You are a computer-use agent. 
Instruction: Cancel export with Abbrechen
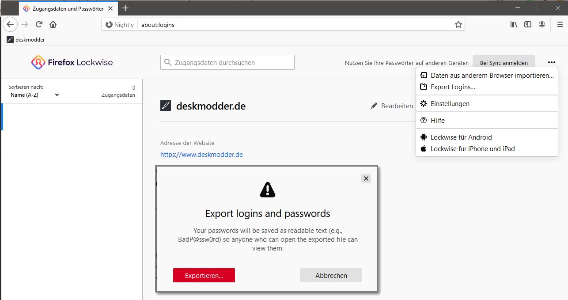click(x=331, y=275)
